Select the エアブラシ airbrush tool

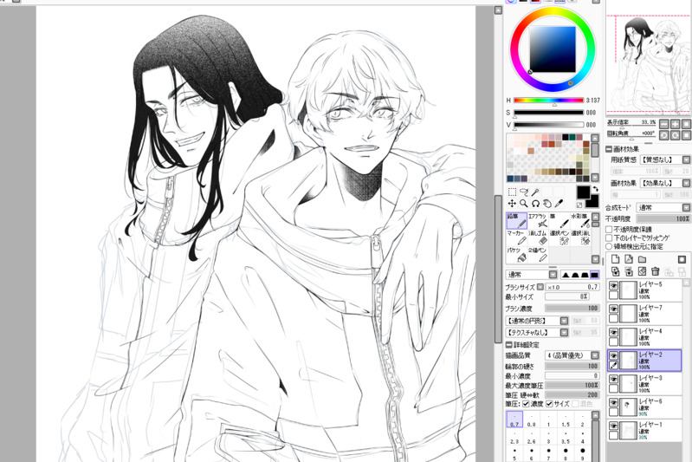tap(538, 220)
